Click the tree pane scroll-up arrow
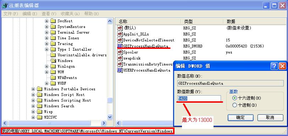The height and width of the screenshot is (136, 288). (110, 21)
